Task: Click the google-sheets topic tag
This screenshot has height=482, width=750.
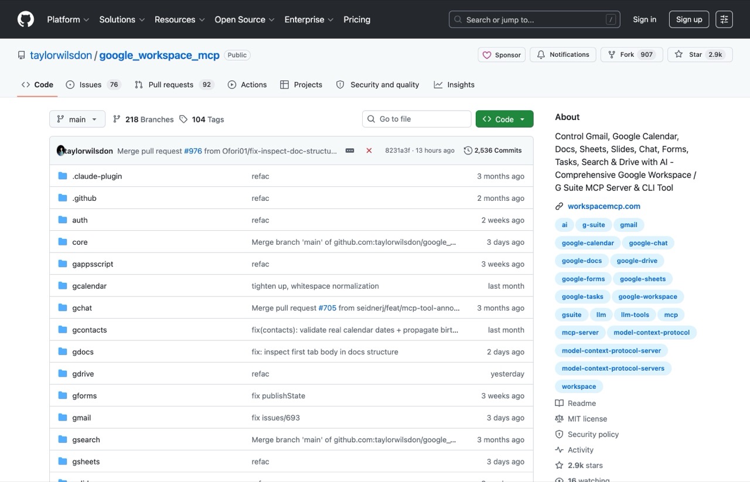Action: (643, 279)
